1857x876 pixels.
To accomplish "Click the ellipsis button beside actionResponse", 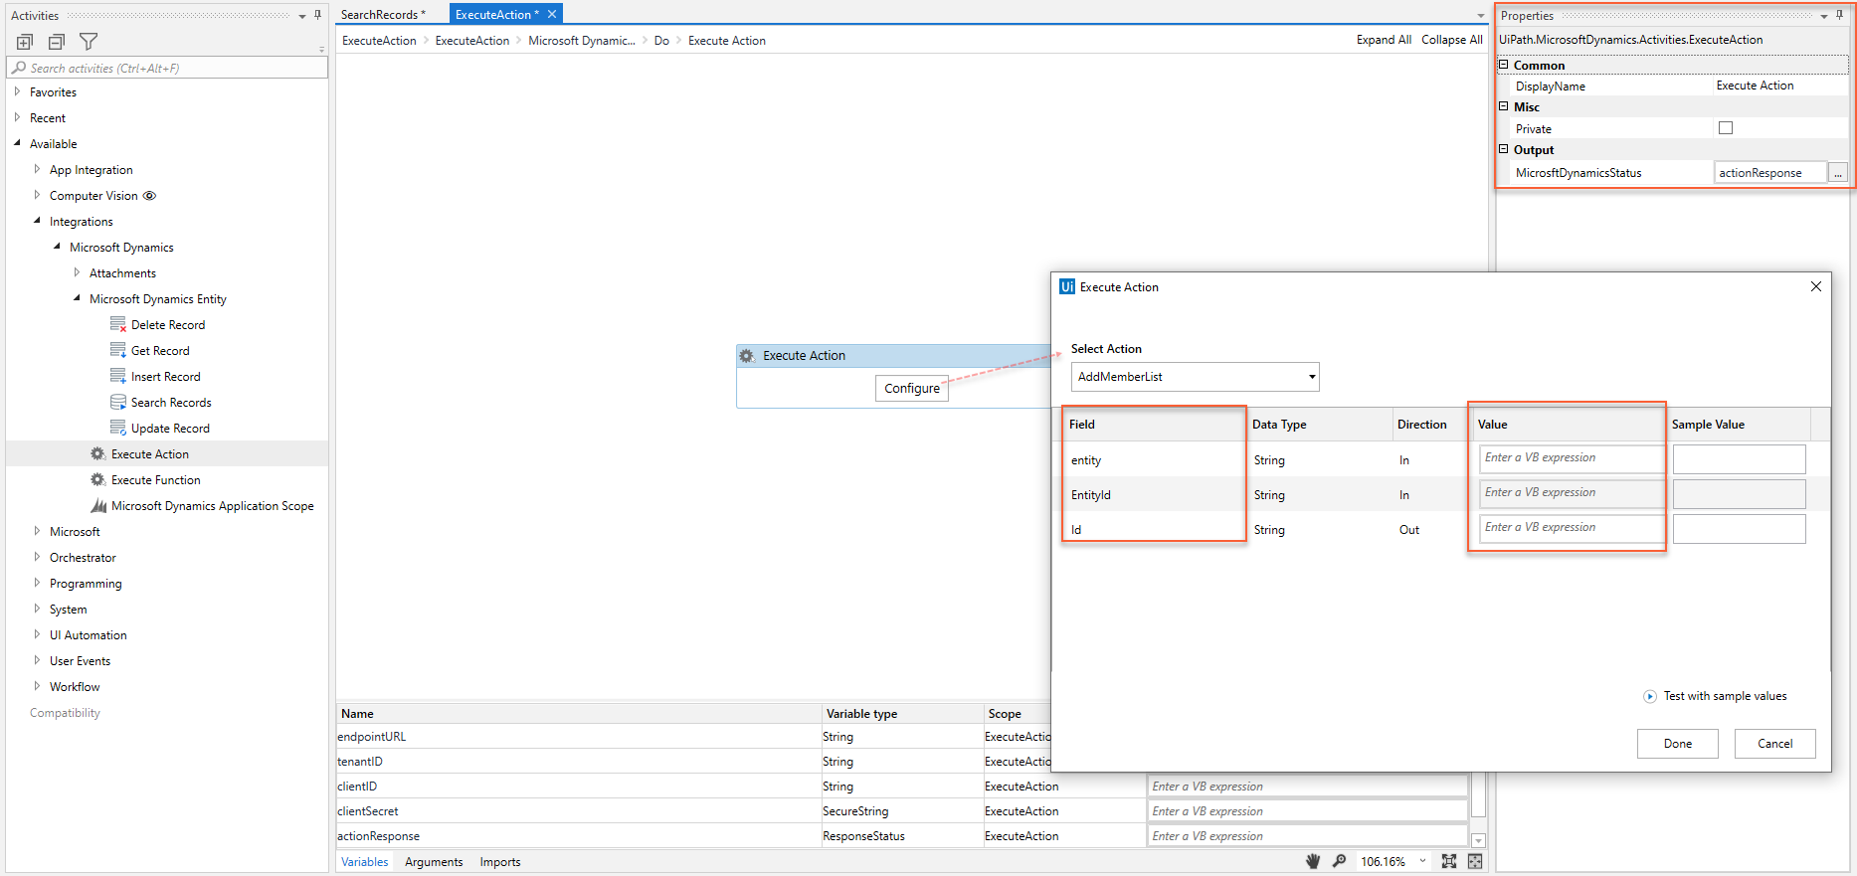I will click(x=1838, y=173).
